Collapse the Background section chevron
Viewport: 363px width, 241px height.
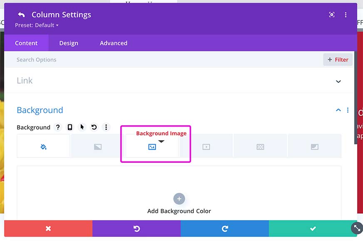(338, 110)
